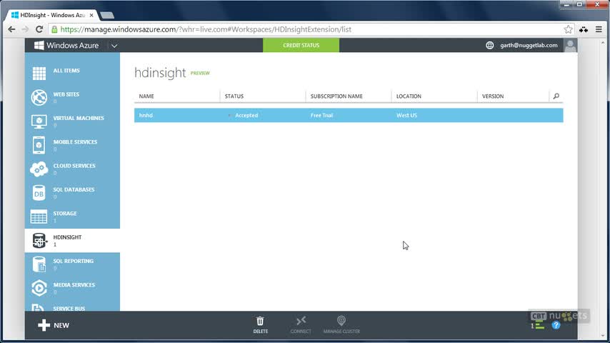This screenshot has width=610, height=343.
Task: Reload the page with refresh icon
Action: pyautogui.click(x=39, y=29)
